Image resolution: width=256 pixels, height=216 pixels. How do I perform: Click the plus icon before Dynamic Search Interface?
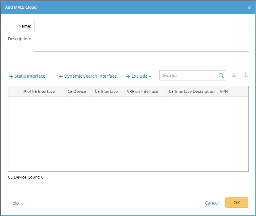[x=61, y=76]
